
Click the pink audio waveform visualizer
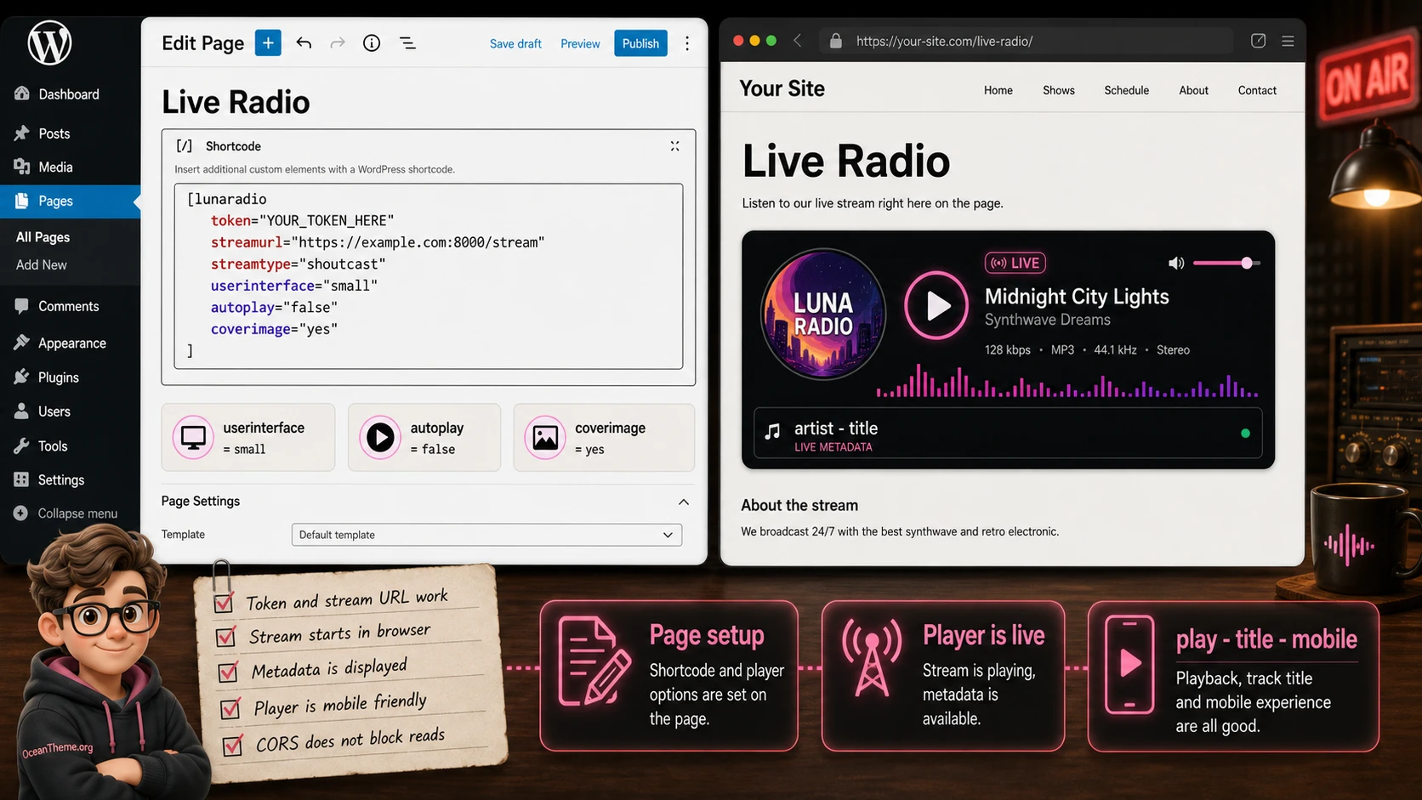(1067, 383)
